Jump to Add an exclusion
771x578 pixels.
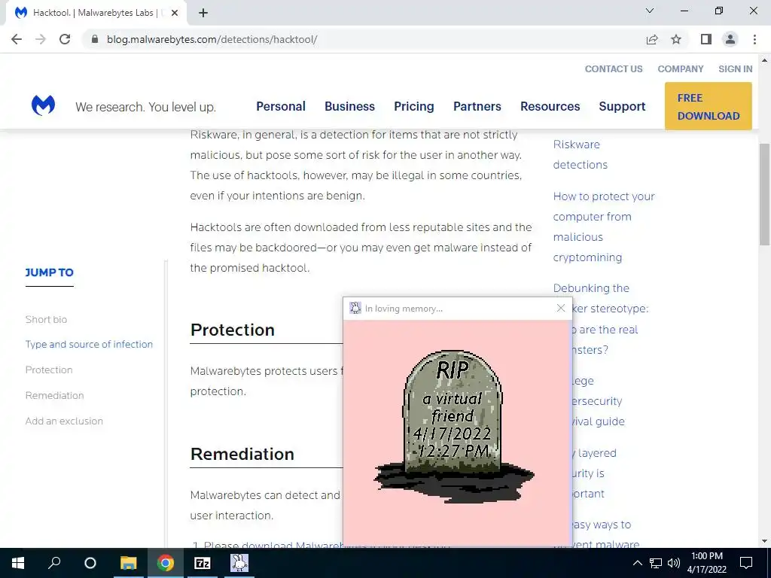(64, 421)
